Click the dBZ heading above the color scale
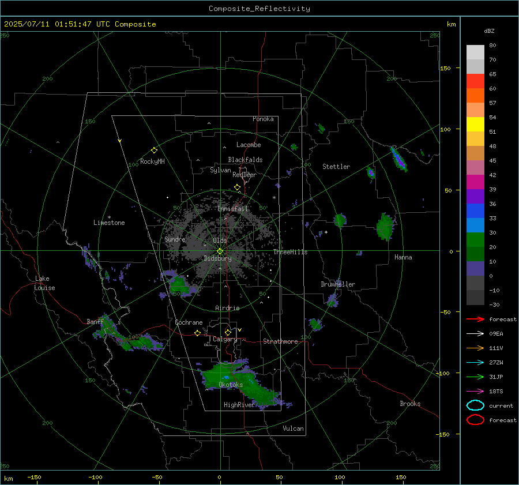The image size is (519, 485). pos(489,31)
